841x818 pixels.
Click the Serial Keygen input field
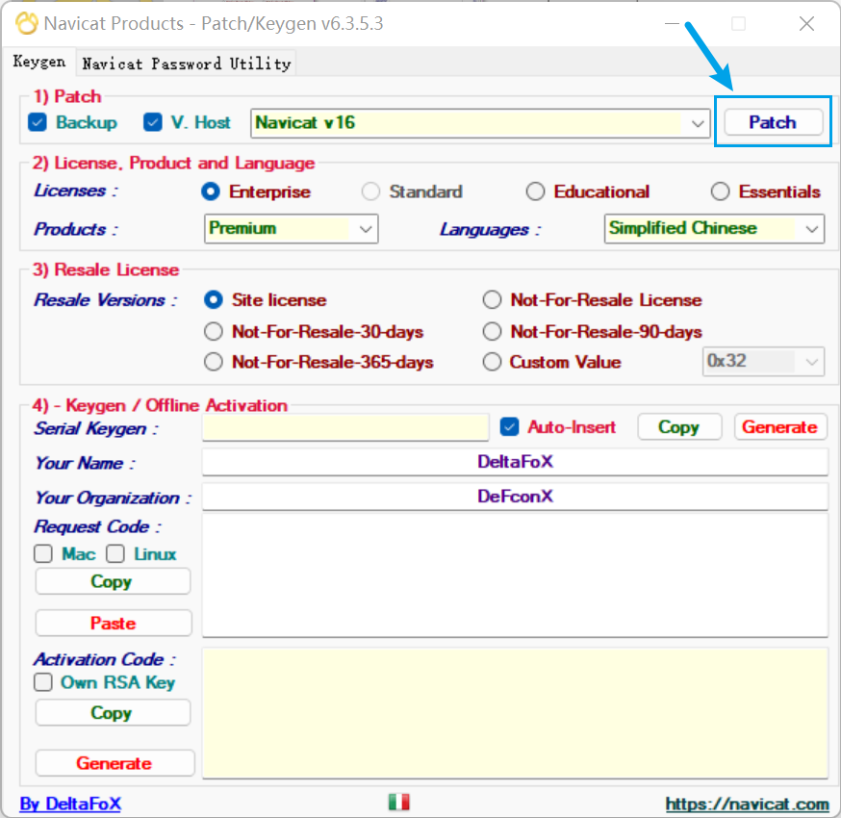pos(345,427)
